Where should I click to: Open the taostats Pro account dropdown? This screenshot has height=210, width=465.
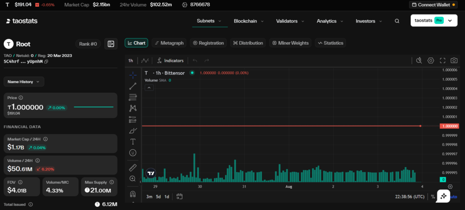(x=434, y=21)
